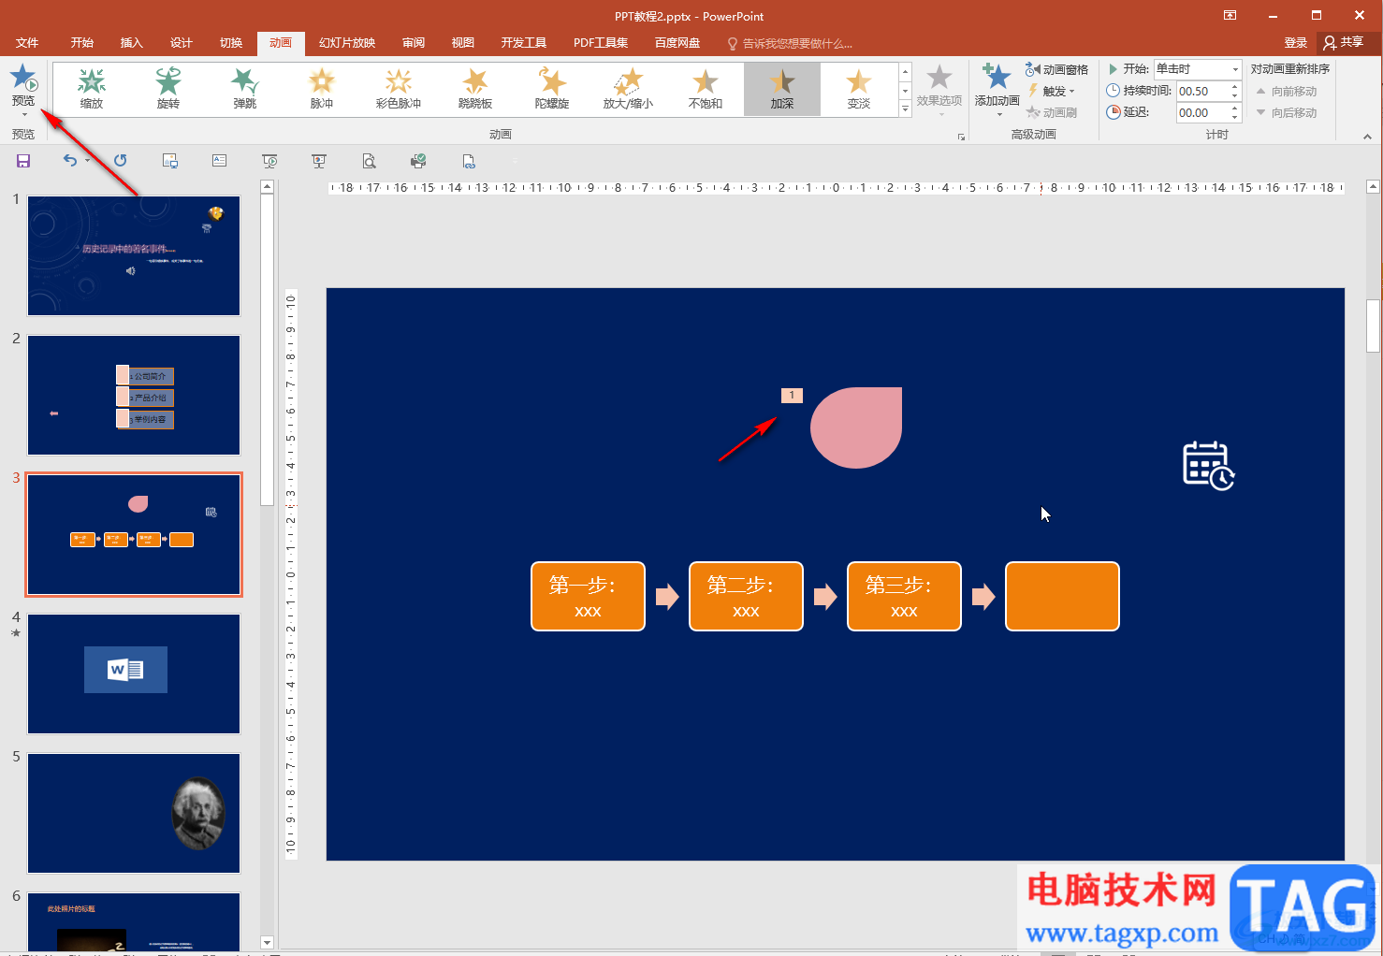Switch to the 审阅 Review tab
Viewport: 1383px width, 956px height.
click(414, 43)
